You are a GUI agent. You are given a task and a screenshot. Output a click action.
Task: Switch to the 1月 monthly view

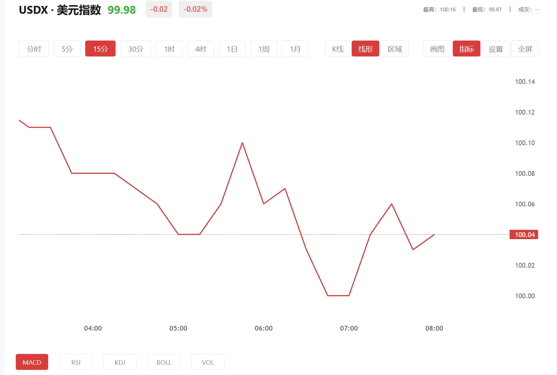click(295, 49)
